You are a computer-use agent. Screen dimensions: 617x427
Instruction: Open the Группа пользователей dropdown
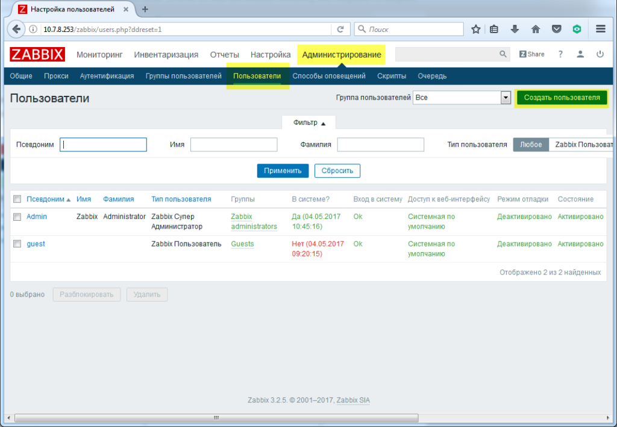coord(462,97)
